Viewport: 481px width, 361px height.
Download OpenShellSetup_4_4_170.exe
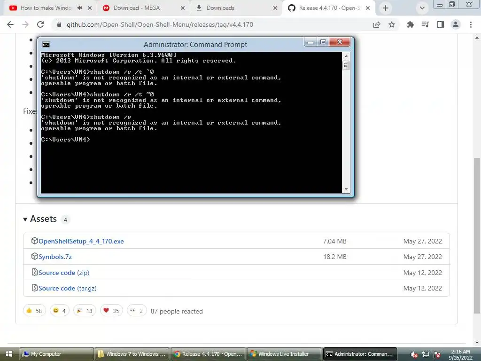pyautogui.click(x=81, y=241)
